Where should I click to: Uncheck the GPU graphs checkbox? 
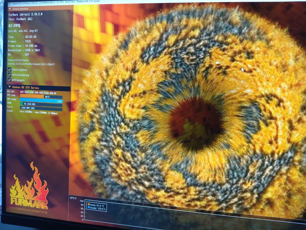click(10, 80)
